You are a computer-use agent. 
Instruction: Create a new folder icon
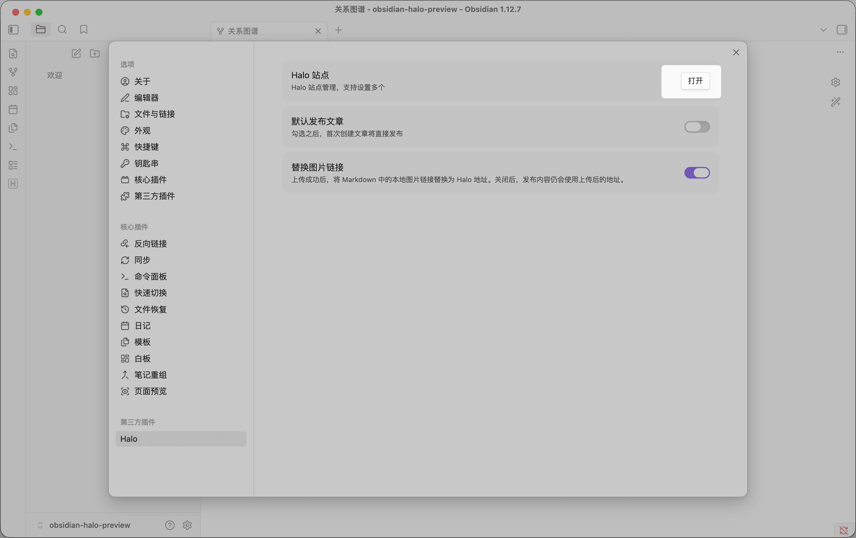coord(94,53)
